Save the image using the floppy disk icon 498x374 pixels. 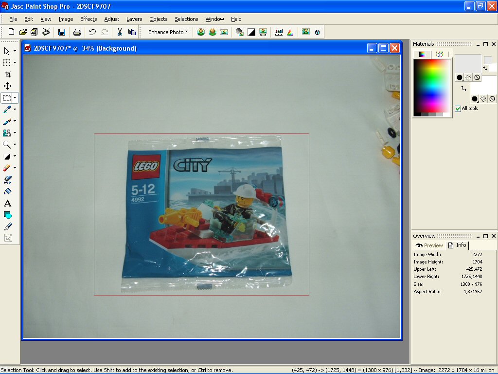coord(62,32)
